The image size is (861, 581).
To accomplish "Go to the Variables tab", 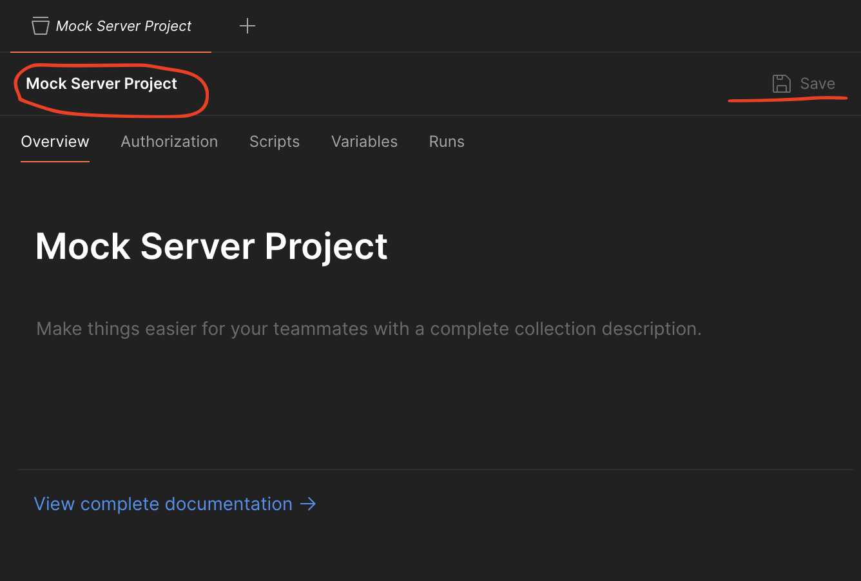I will click(364, 142).
